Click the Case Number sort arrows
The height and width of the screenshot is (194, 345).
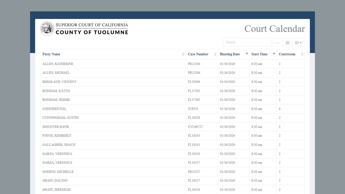pyautogui.click(x=215, y=54)
